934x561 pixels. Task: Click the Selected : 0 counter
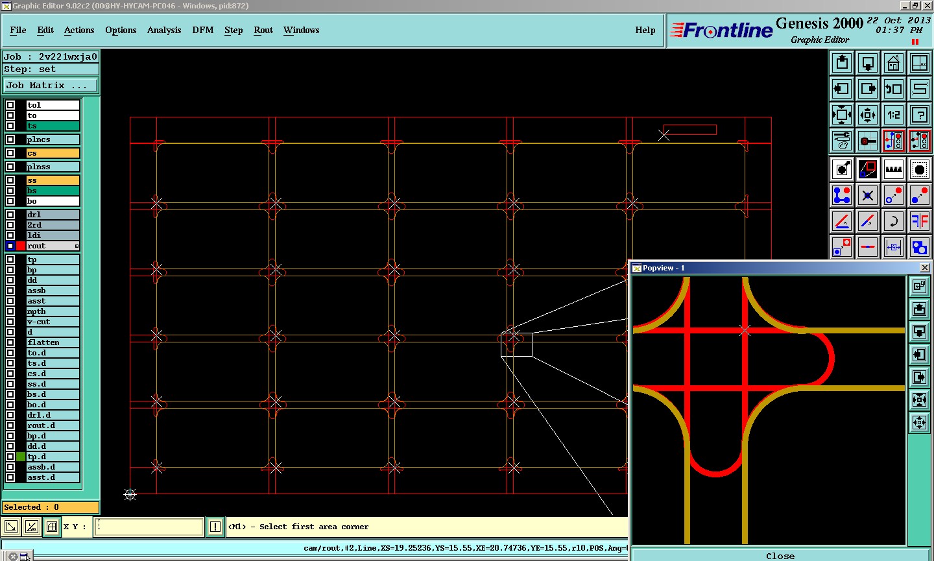click(x=51, y=507)
